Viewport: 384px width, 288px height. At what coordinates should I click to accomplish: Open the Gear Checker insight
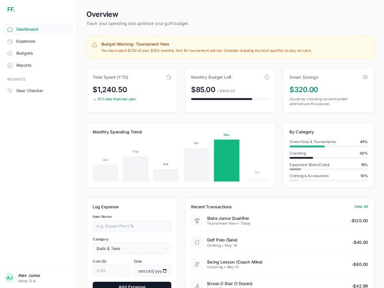click(x=29, y=91)
